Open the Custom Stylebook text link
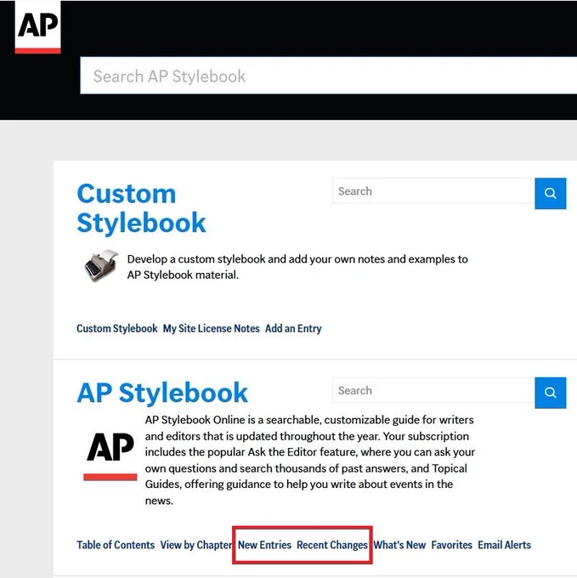The image size is (577, 578). tap(116, 328)
